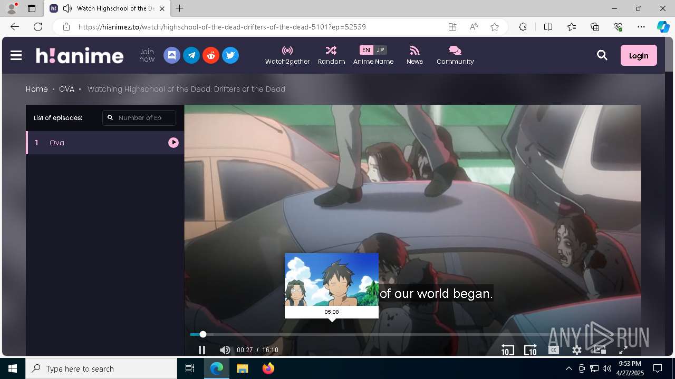The image size is (675, 379).
Task: Open Copilot sidebar
Action: coord(663,27)
